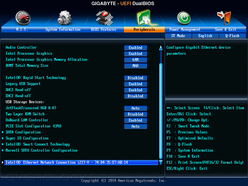This screenshot has height=186, width=248.
Task: Open PCIE Slot Configuration Auto dropdown
Action: [136, 126]
